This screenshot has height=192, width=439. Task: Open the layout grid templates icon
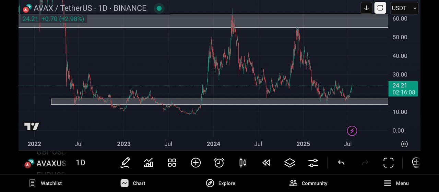[x=172, y=163]
